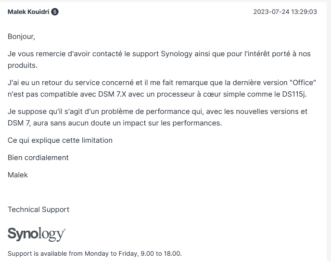Click the line 'Ce qui explique cette limitation'
Viewport: 331px width, 261px height.
[x=60, y=140]
